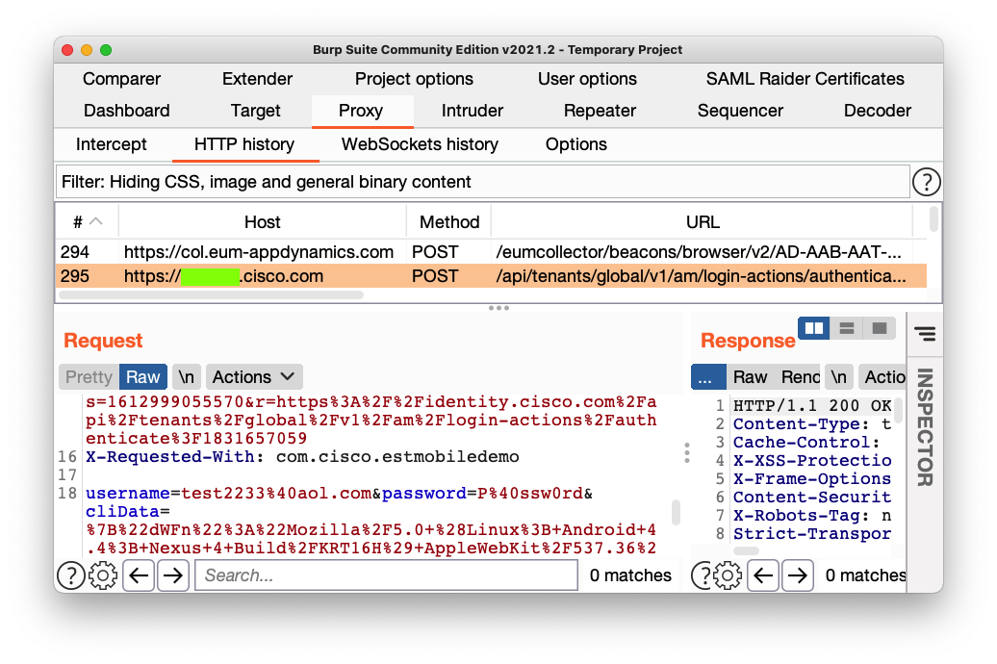This screenshot has height=664, width=997.
Task: Open Request search help icon
Action: click(x=71, y=575)
